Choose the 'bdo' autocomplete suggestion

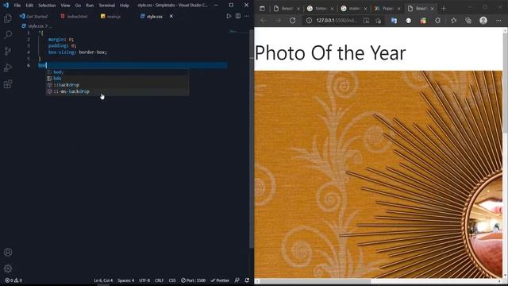coord(117,79)
